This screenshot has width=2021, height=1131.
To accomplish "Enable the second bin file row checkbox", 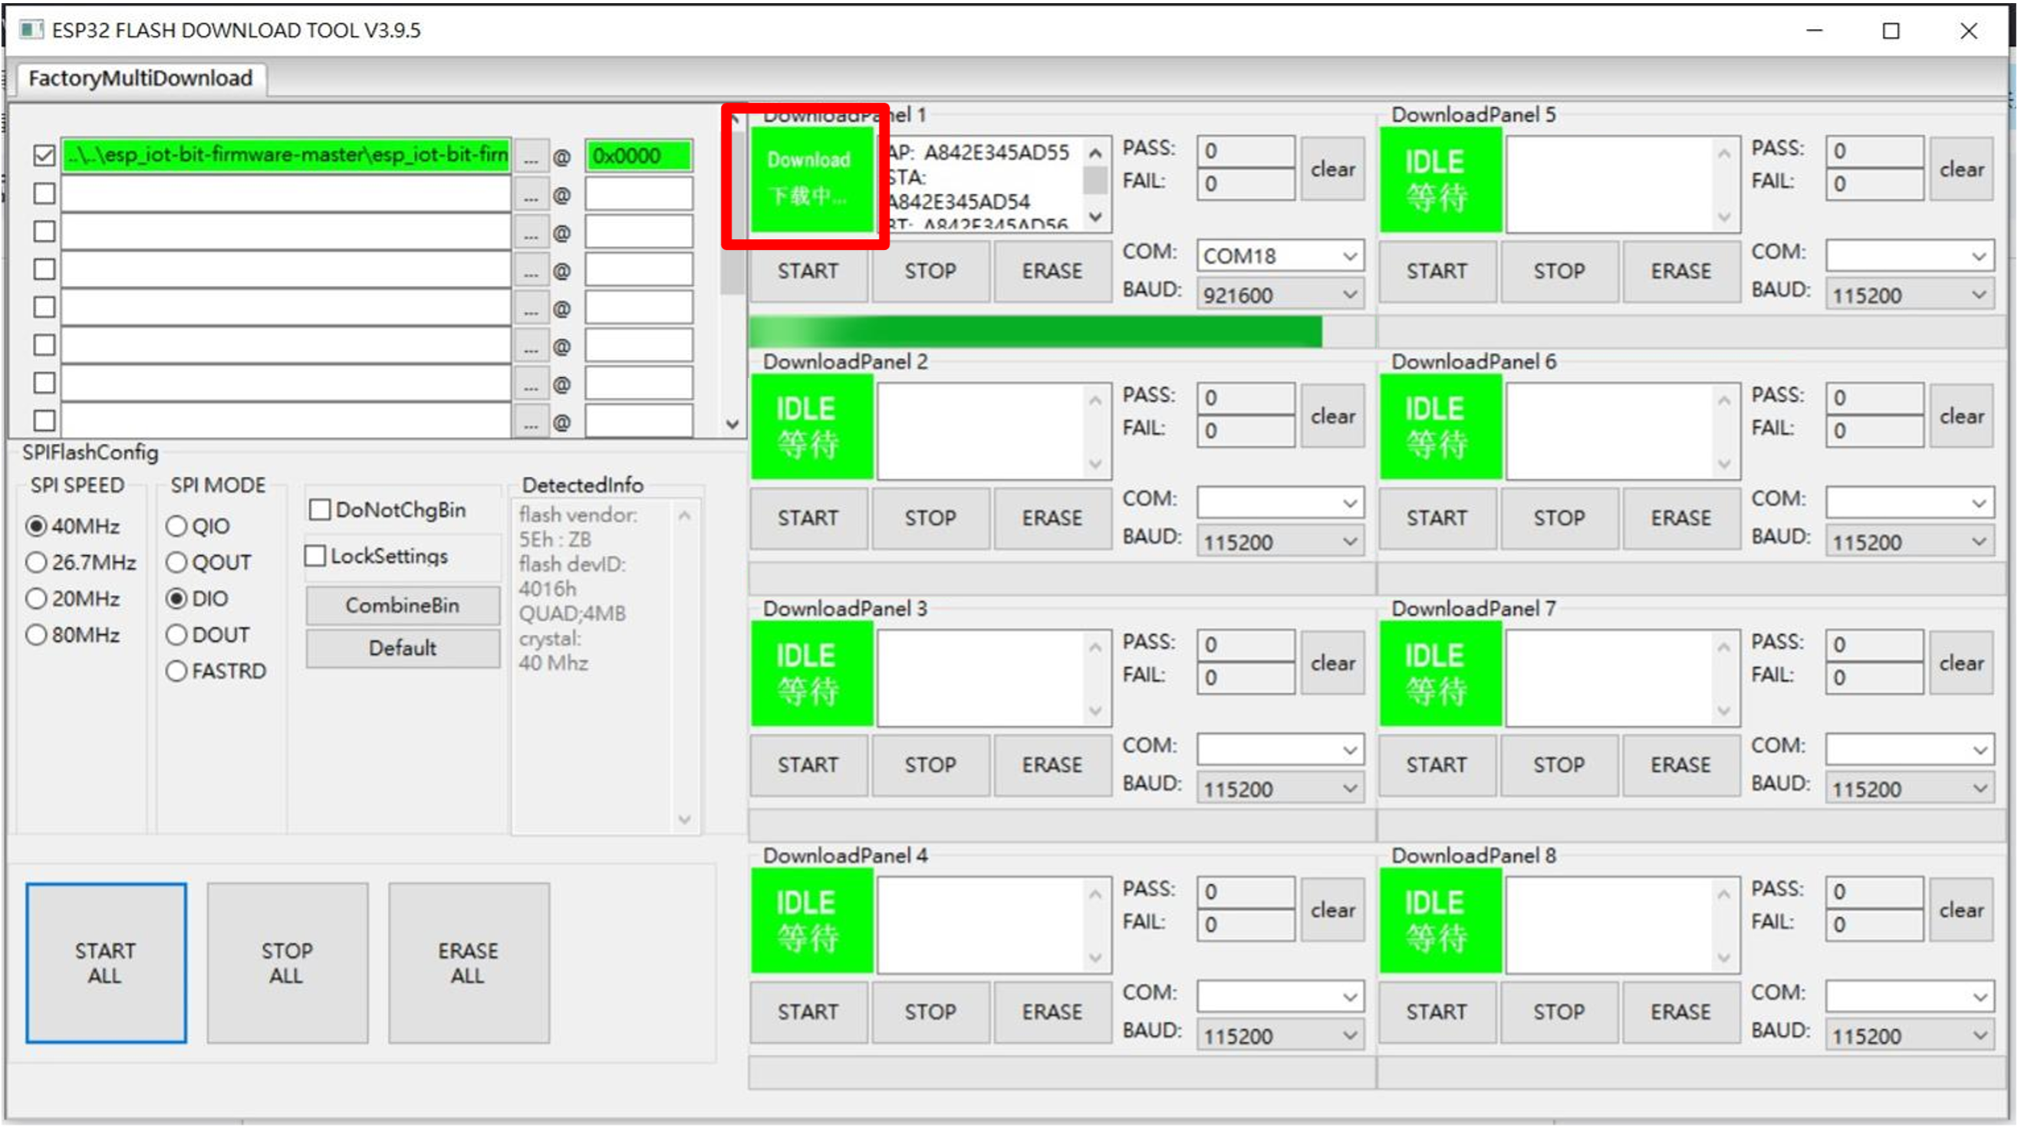I will tap(44, 194).
